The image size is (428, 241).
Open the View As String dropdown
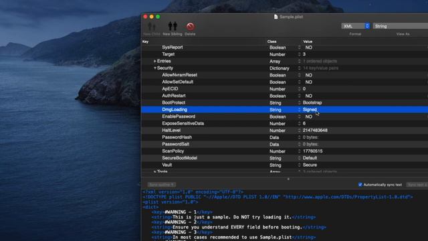pos(401,26)
